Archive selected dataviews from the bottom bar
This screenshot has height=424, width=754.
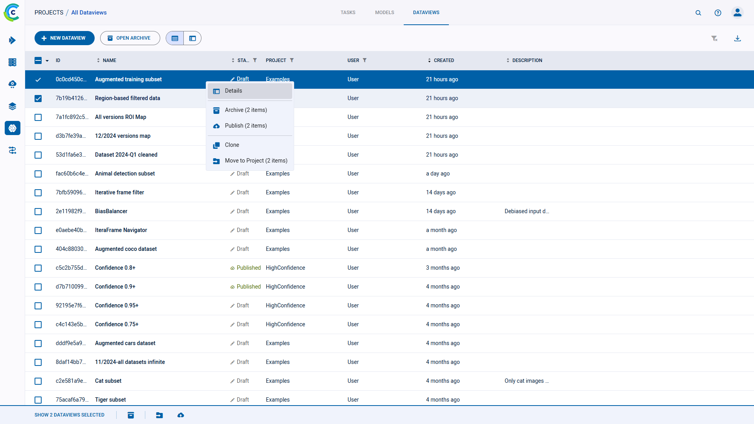click(131, 415)
